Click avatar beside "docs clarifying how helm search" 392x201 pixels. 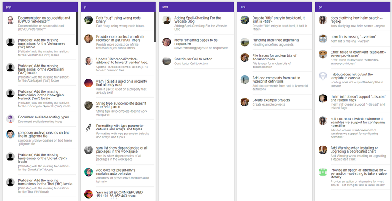click(323, 20)
